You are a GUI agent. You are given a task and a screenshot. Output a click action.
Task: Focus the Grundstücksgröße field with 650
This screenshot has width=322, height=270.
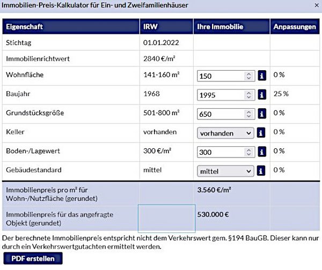[x=226, y=114]
